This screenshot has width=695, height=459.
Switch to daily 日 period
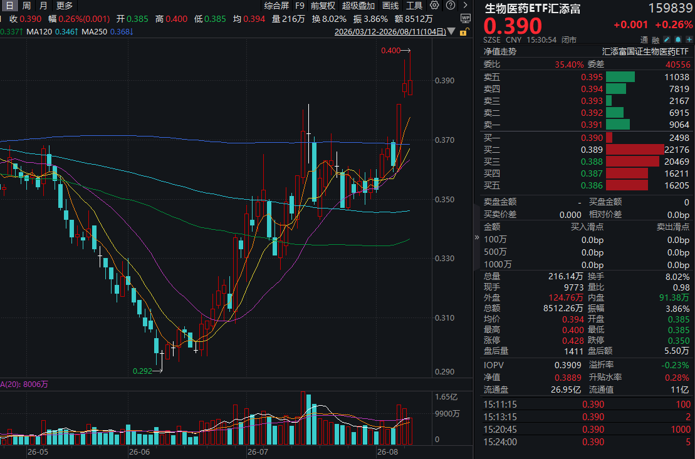pos(9,6)
